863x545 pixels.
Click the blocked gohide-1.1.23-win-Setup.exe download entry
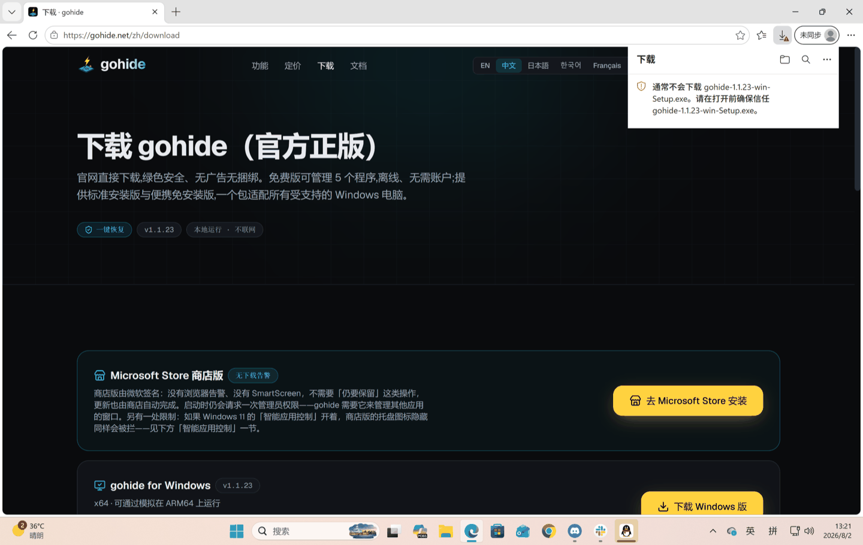733,99
